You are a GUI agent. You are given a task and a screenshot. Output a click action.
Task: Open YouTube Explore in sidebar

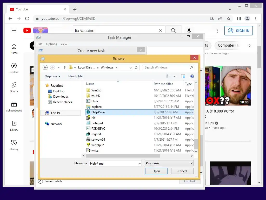point(14,68)
